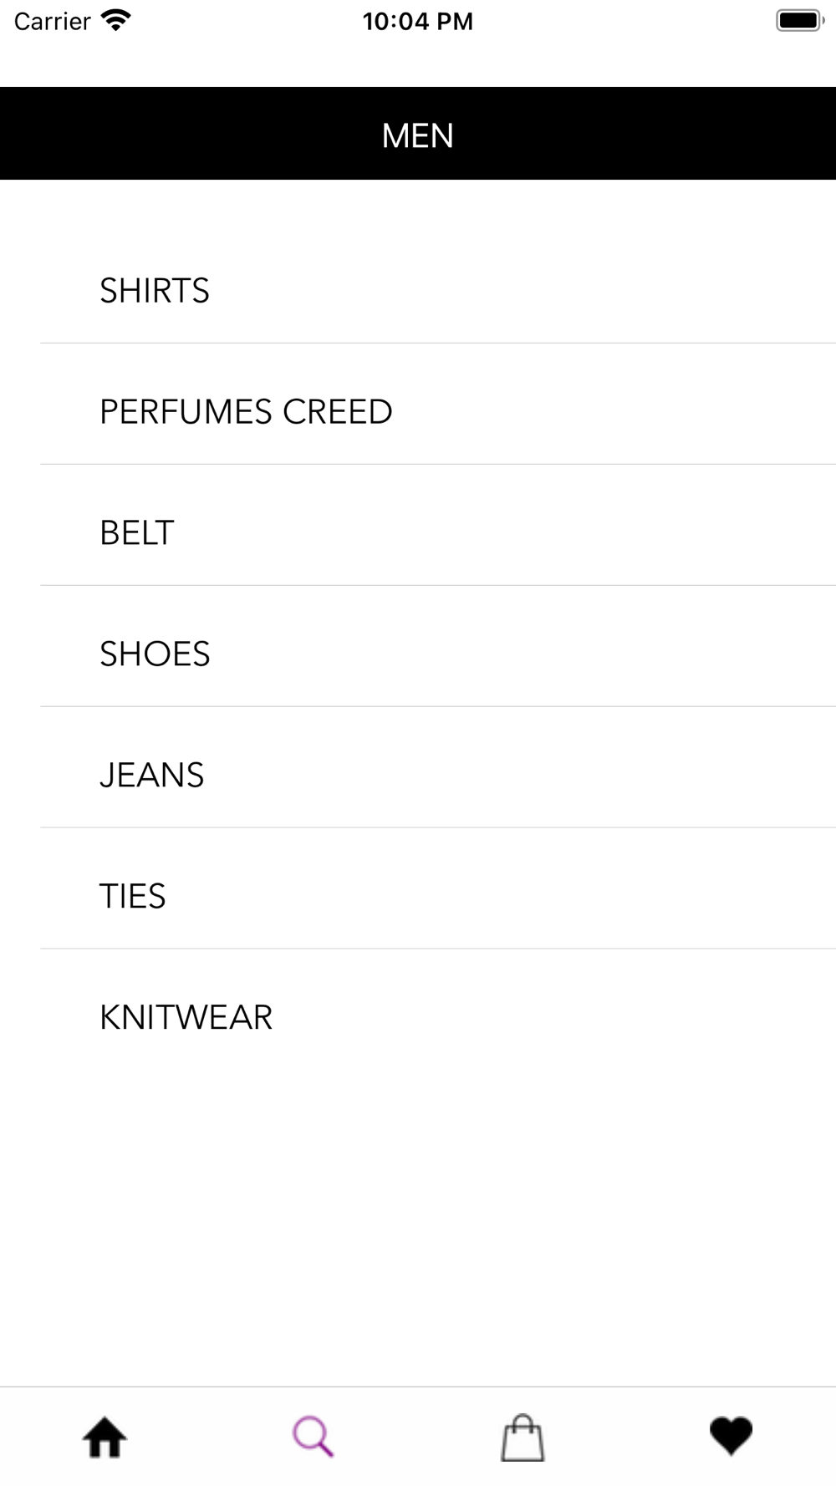Viewport: 836px width, 1486px height.
Task: Tap the Home icon in tab bar
Action: point(104,1438)
